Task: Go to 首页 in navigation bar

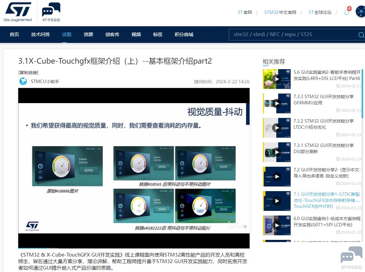Action: 14,35
